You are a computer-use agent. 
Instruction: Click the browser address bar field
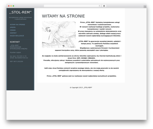tap(73, 6)
